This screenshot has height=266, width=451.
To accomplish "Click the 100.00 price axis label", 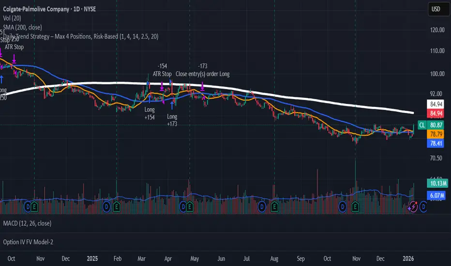I will click(437, 74).
